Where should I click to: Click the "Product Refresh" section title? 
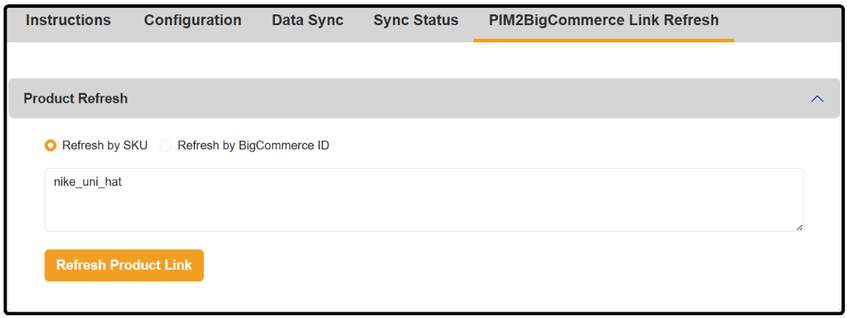[x=76, y=99]
